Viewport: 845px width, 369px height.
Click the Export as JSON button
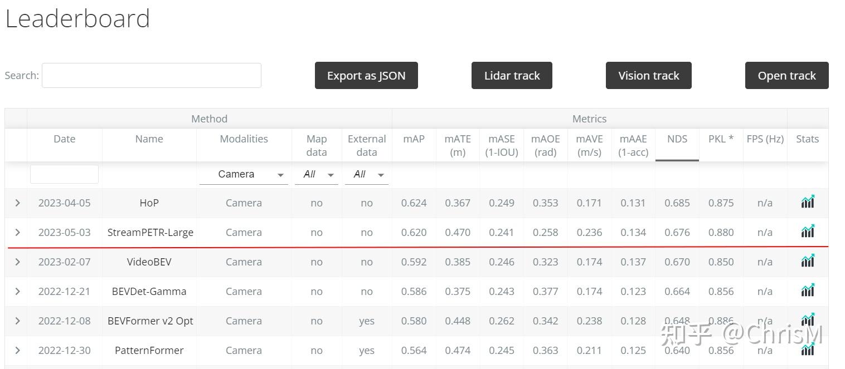pyautogui.click(x=366, y=76)
